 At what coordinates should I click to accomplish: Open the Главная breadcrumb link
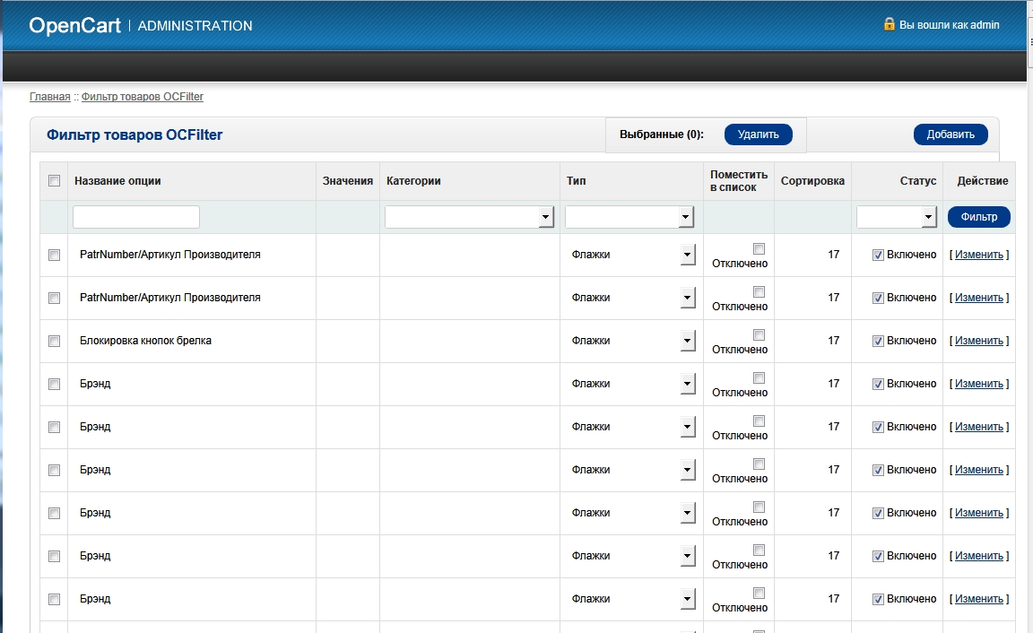(x=50, y=97)
